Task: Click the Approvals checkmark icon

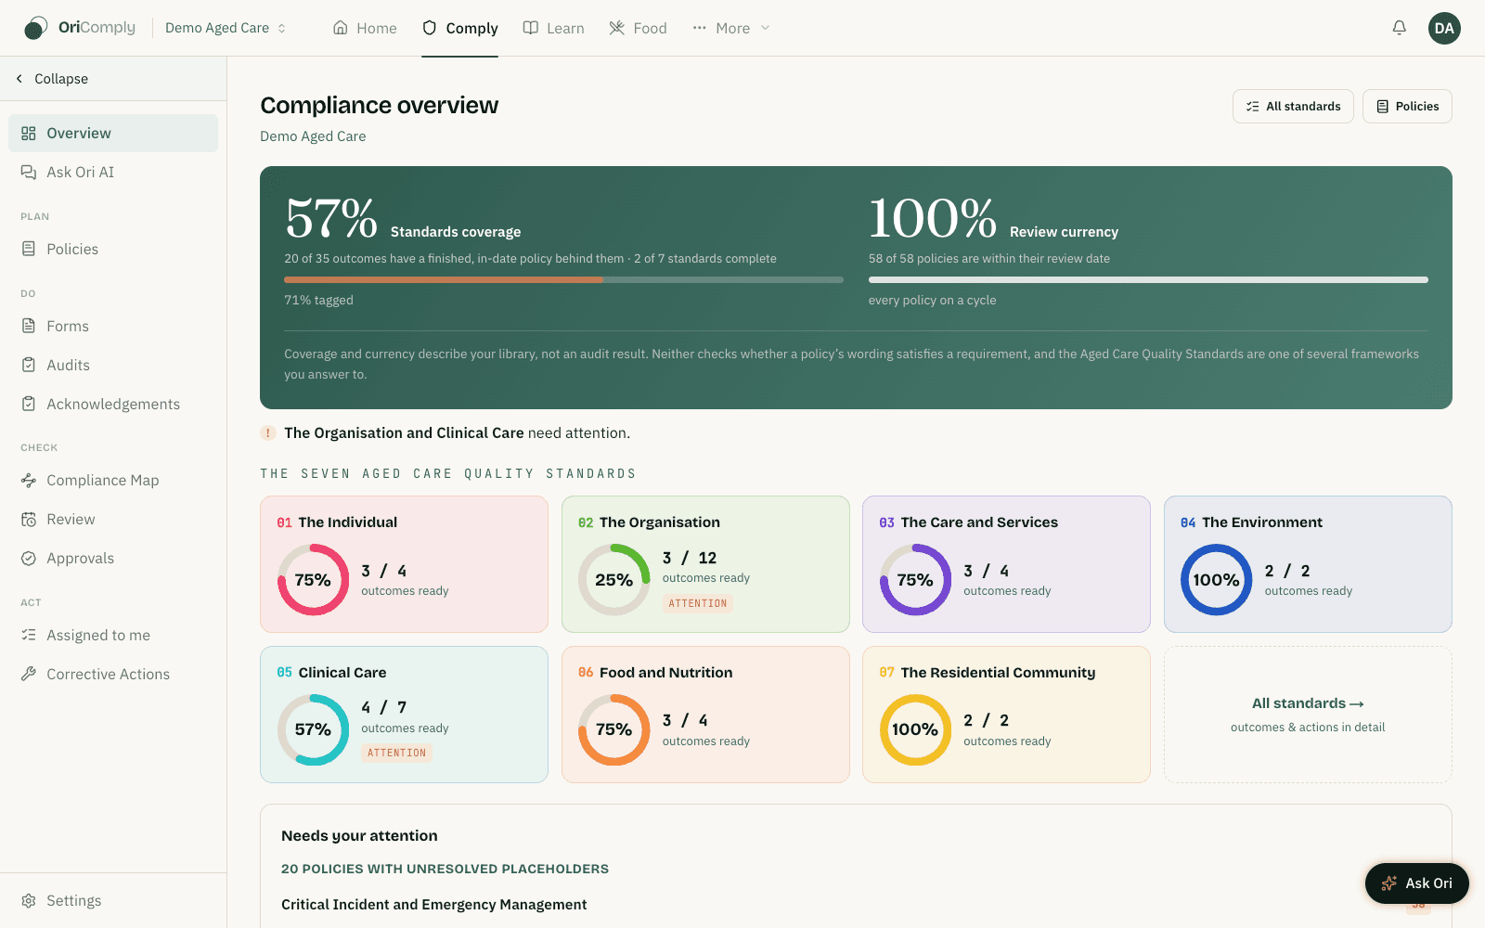Action: [29, 559]
